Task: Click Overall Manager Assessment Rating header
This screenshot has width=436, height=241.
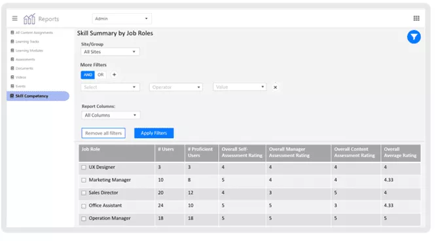Action: 299,153
